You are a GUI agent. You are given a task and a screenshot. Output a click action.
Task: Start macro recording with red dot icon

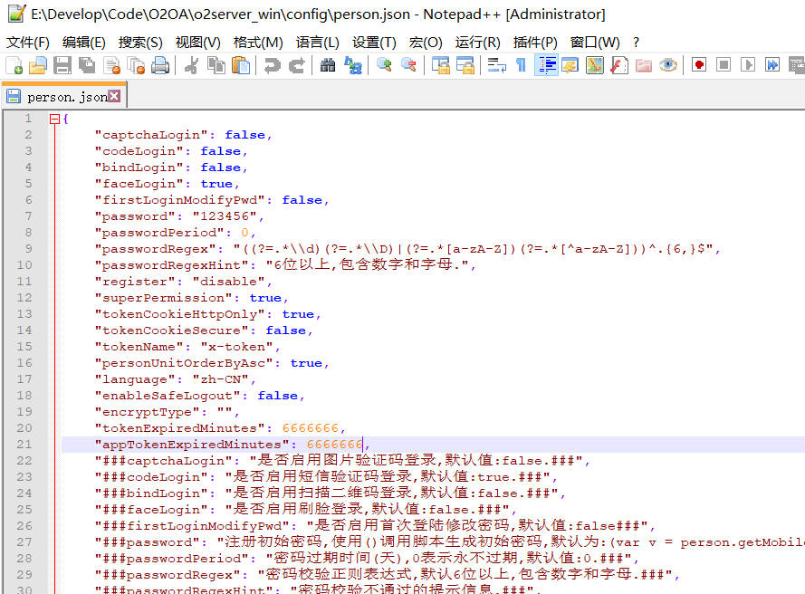point(699,65)
